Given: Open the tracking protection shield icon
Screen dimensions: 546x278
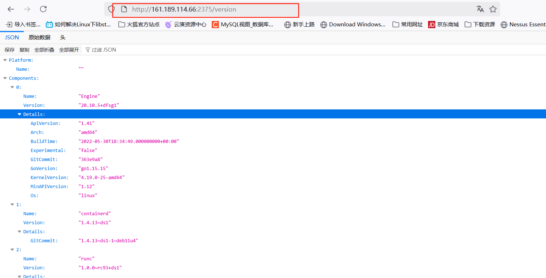Looking at the screenshot, I should [111, 9].
